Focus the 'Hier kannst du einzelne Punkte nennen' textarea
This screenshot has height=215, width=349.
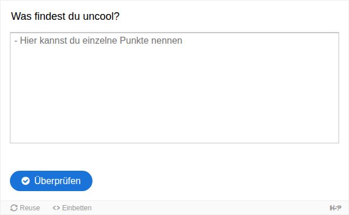pos(174,87)
